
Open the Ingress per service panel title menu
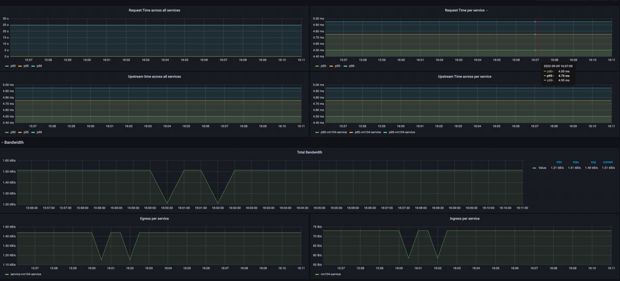465,219
